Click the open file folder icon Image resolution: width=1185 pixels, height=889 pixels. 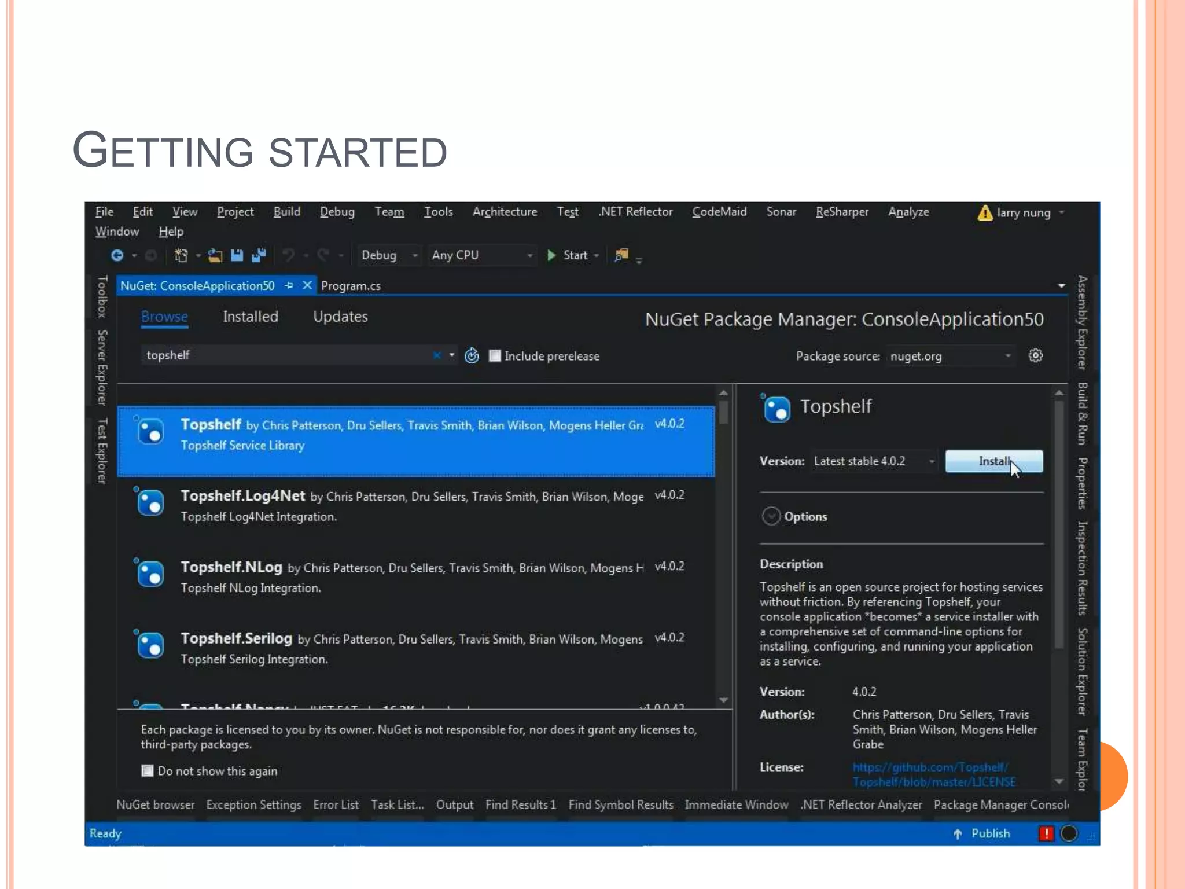215,255
